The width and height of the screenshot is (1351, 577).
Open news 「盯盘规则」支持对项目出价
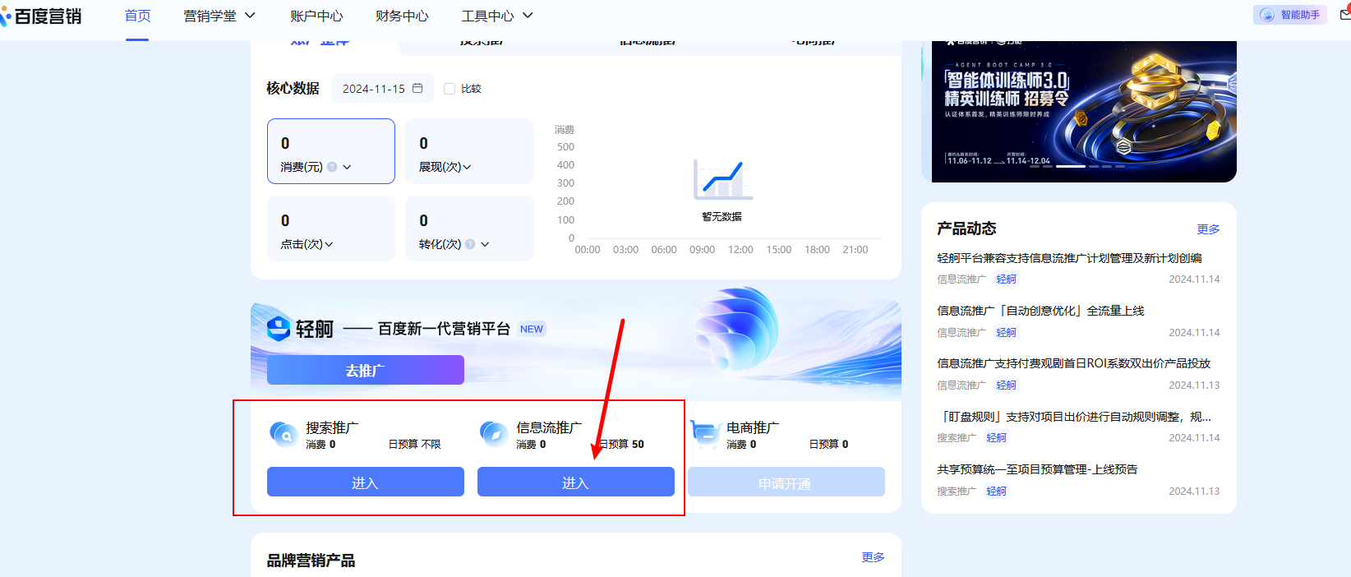1074,417
